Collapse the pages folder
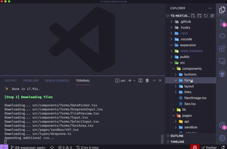The height and width of the screenshot is (149, 227). 191,116
